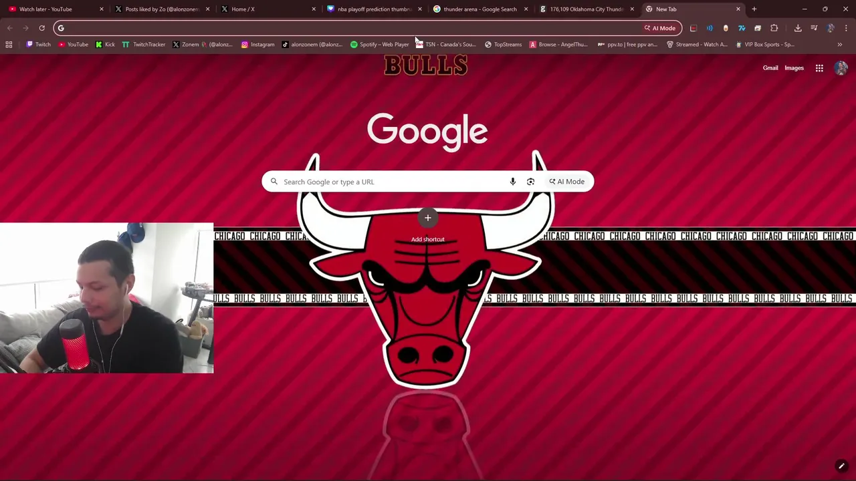856x481 pixels.
Task: Switch to the thunder arena Google Search tab
Action: 479,9
